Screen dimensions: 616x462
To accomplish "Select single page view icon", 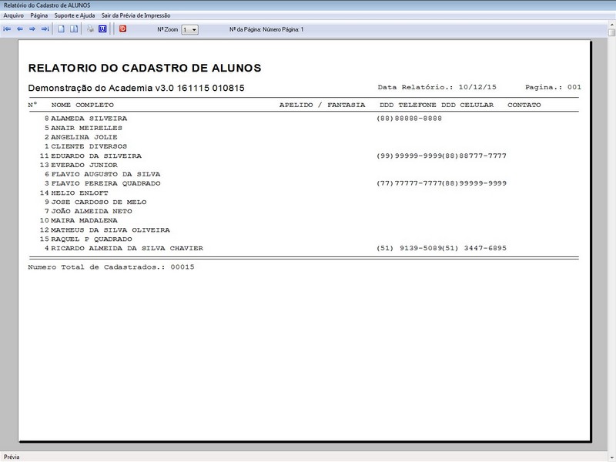I will pyautogui.click(x=62, y=29).
